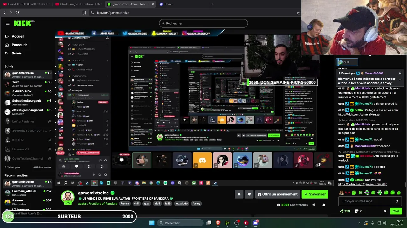Click the Manon030809 username in pinned message
This screenshot has width=407, height=228.
(374, 73)
